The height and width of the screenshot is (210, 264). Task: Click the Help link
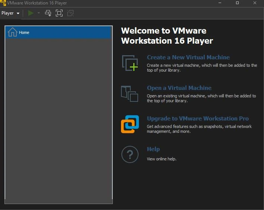coord(153,149)
